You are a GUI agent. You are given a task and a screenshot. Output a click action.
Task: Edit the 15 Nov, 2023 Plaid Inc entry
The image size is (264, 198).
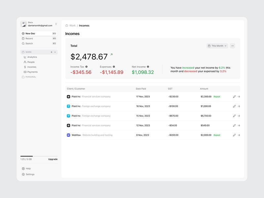coord(234,116)
